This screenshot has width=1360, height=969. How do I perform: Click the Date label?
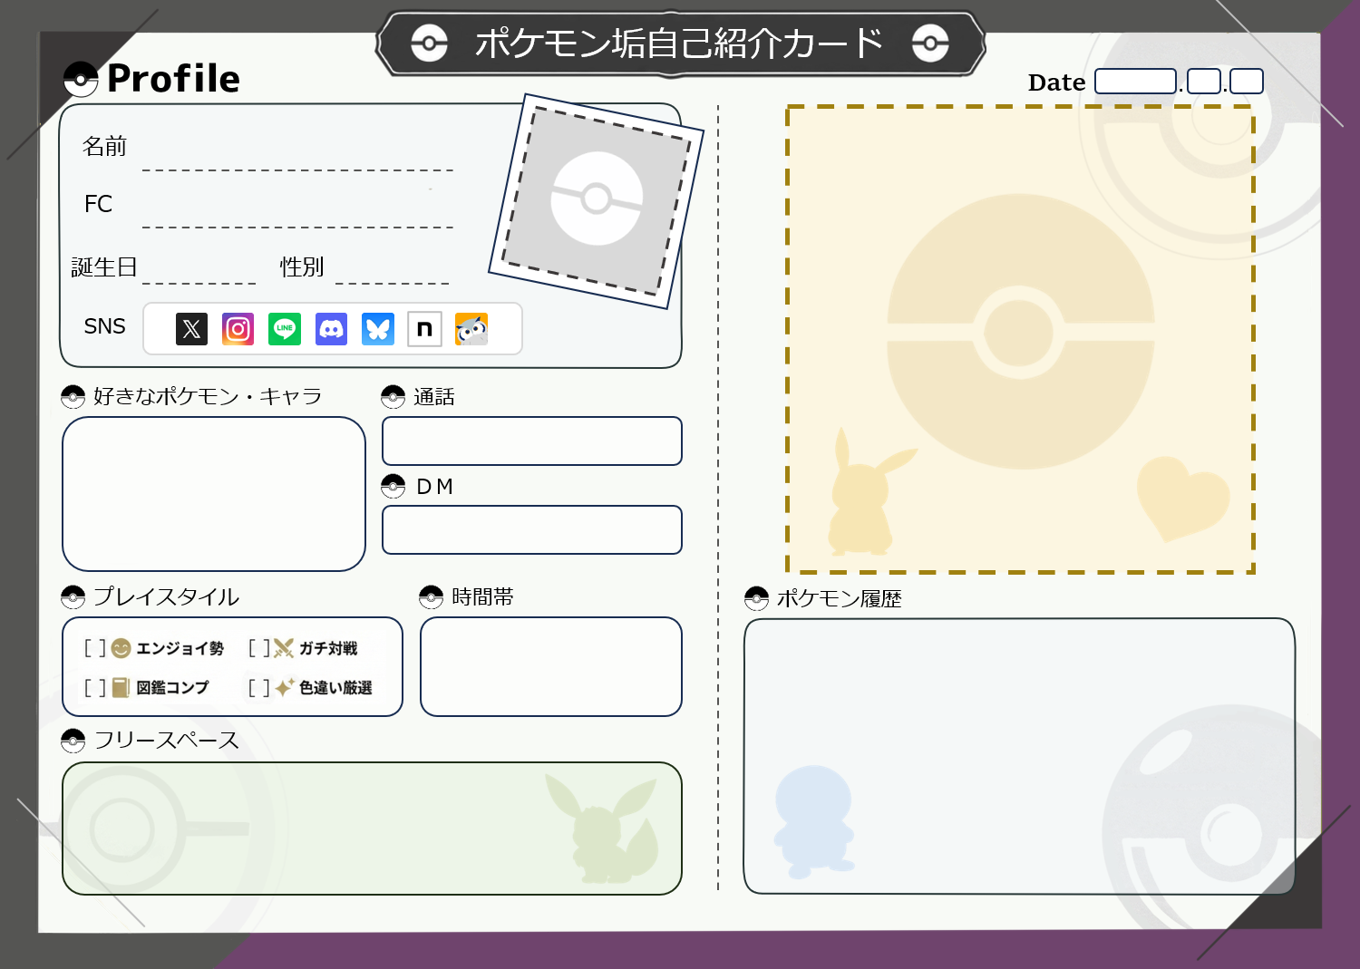1056,82
